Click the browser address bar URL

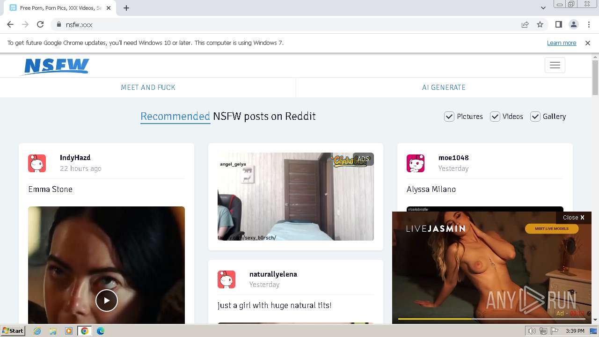79,24
